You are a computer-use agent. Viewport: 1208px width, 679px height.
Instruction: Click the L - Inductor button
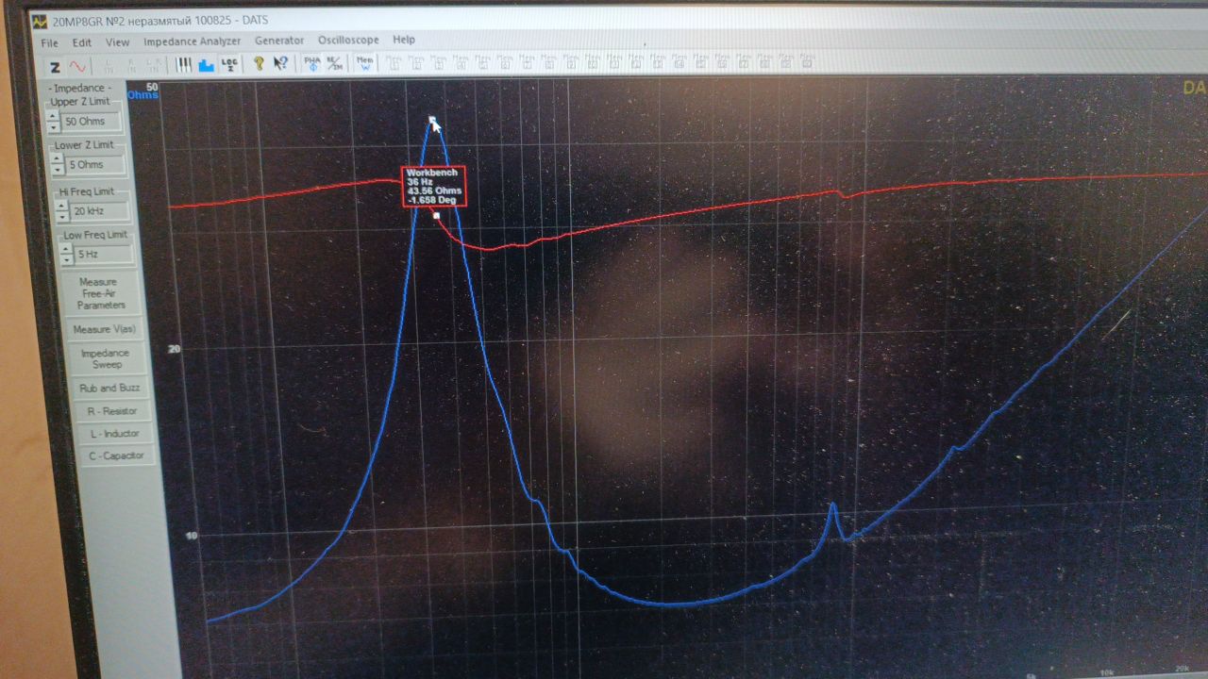[x=115, y=434]
